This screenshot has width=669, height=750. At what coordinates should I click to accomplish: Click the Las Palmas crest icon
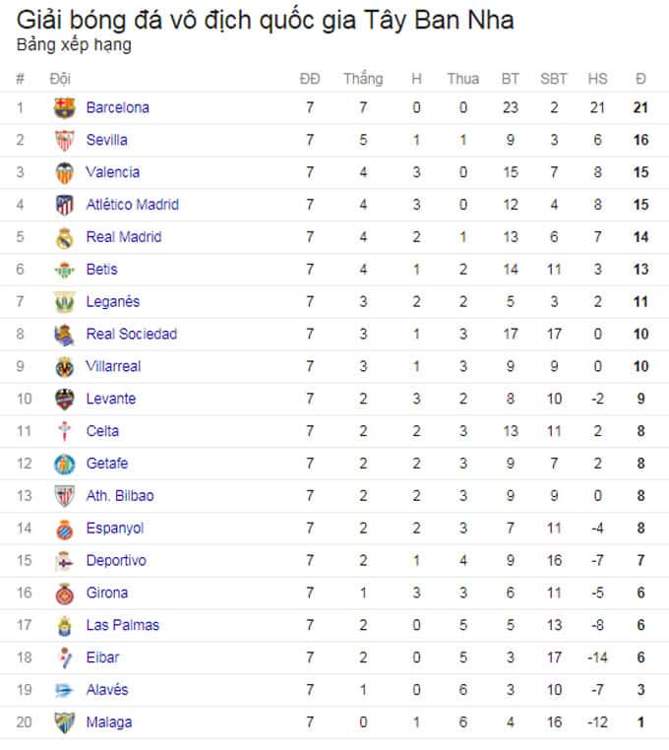(x=65, y=626)
